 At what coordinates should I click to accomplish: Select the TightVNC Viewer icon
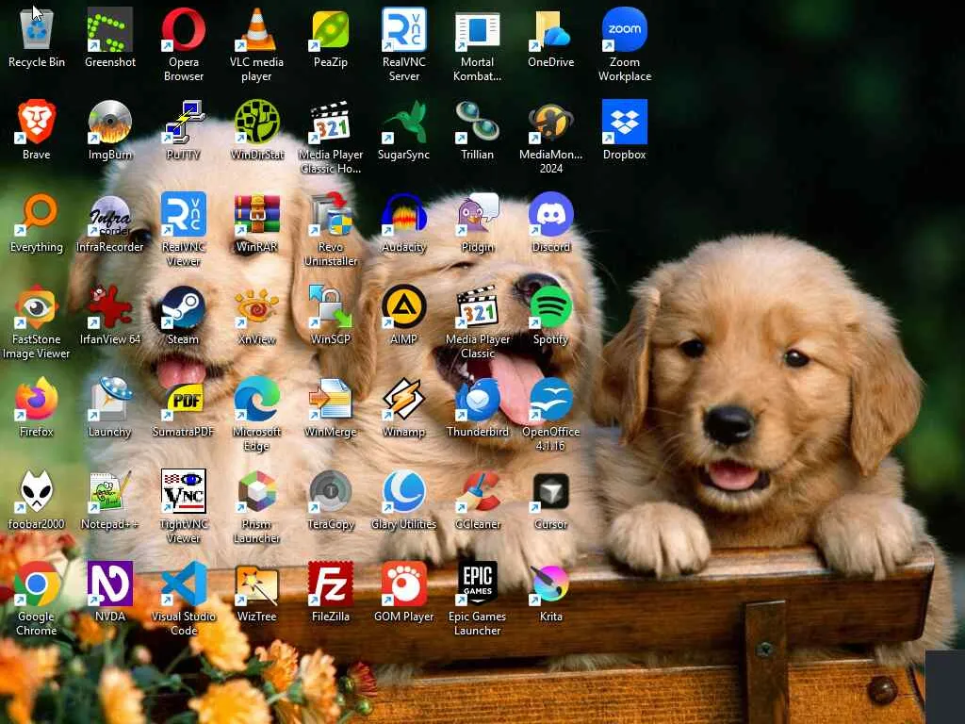tap(184, 490)
